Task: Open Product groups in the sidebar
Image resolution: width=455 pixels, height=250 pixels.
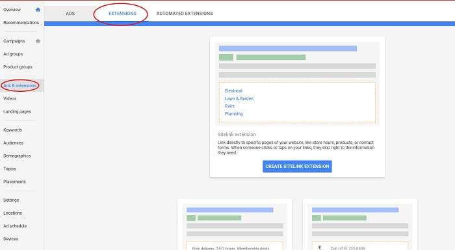Action: pos(18,67)
